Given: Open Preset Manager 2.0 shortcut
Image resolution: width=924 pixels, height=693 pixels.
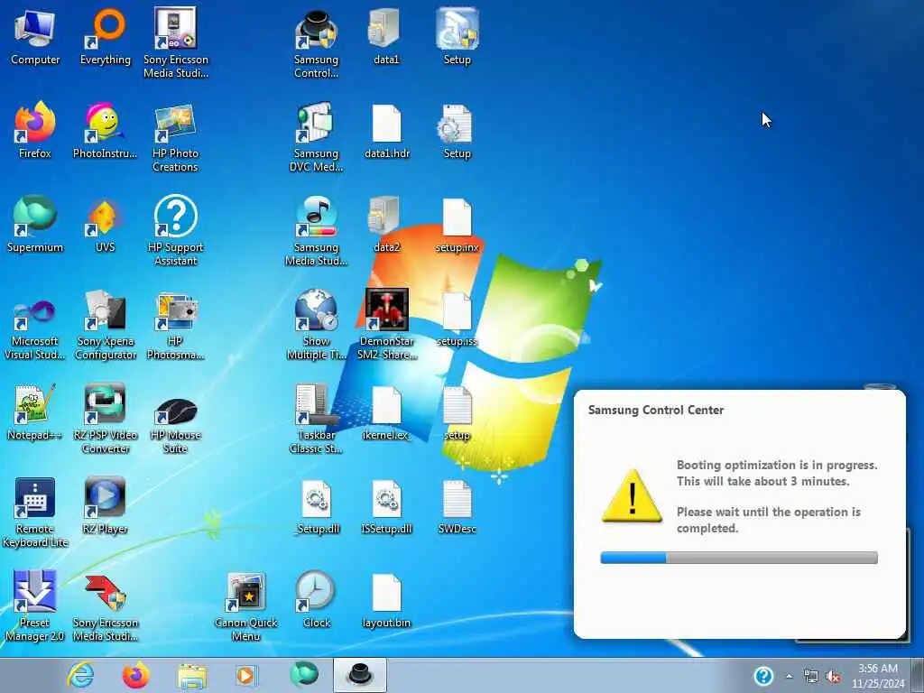Looking at the screenshot, I should pos(35,605).
